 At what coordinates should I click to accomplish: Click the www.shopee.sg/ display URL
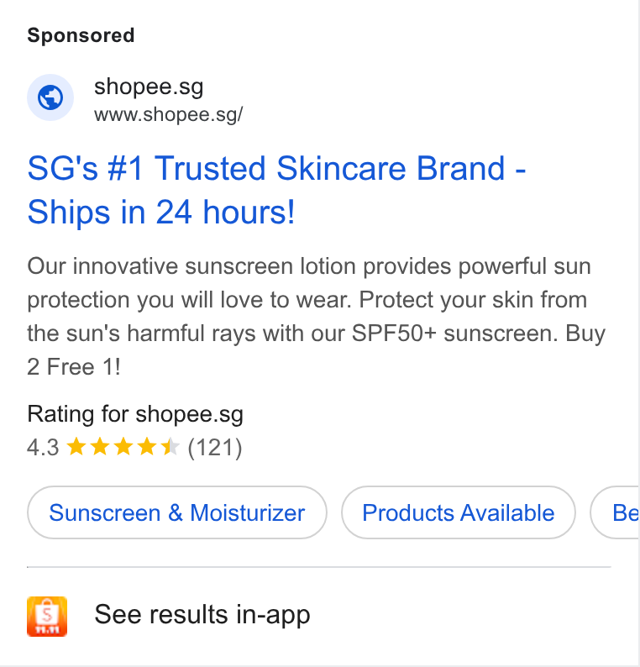click(x=168, y=115)
